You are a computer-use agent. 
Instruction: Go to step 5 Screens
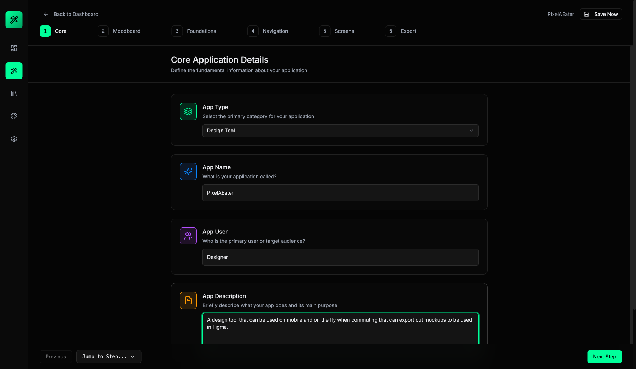(x=337, y=31)
